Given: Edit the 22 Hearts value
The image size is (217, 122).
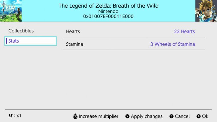Looking at the screenshot, I should tap(184, 31).
